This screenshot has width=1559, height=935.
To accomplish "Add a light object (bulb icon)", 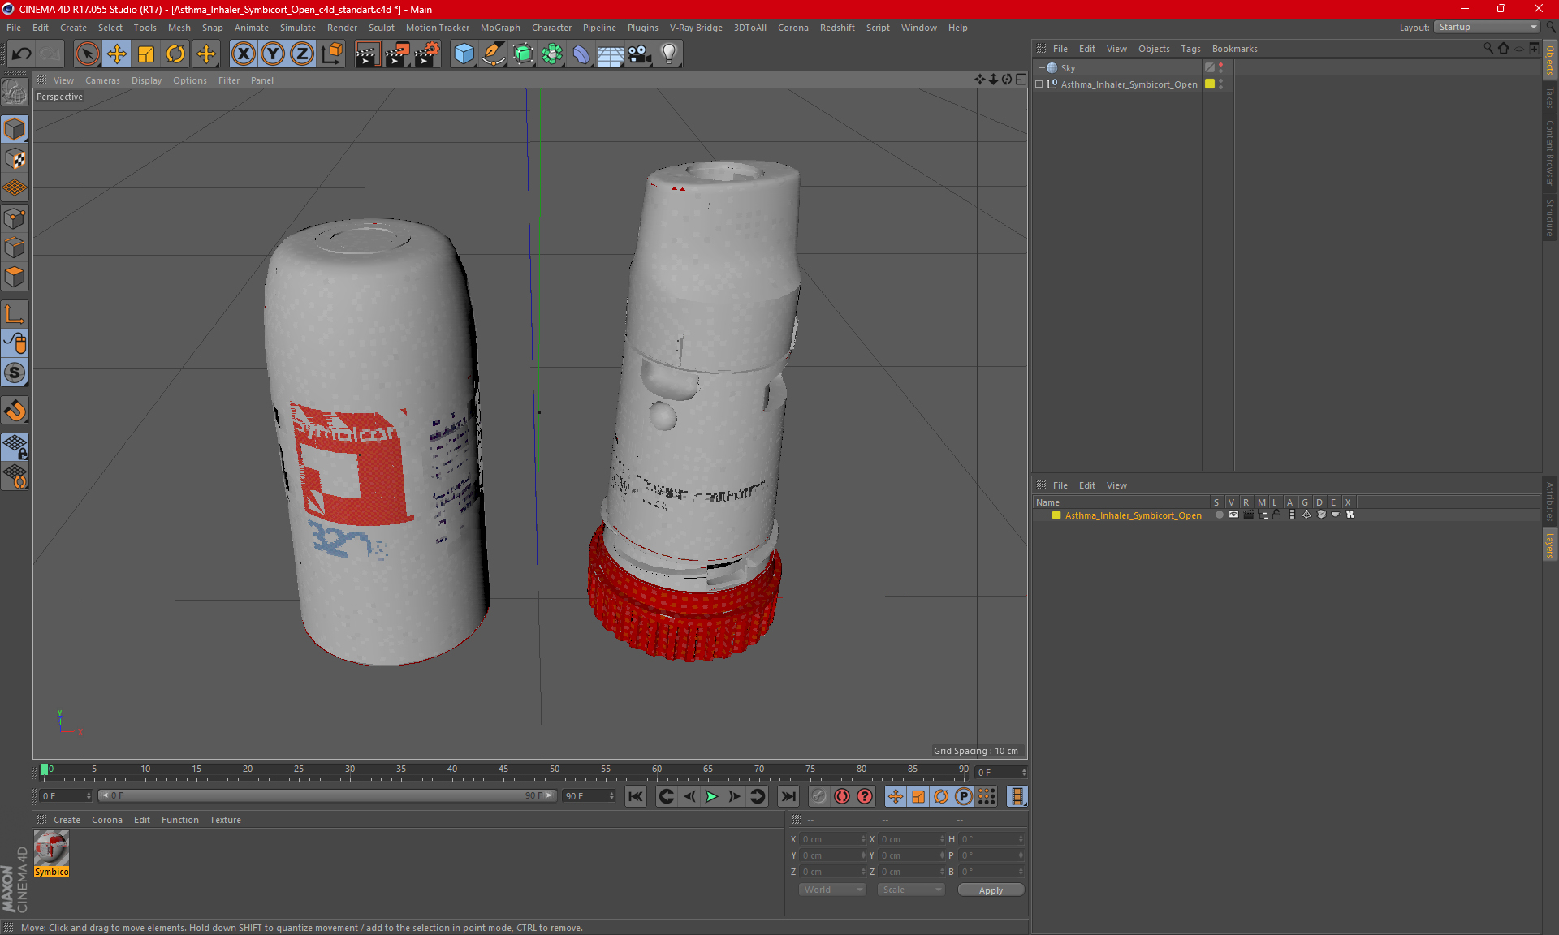I will click(x=668, y=54).
